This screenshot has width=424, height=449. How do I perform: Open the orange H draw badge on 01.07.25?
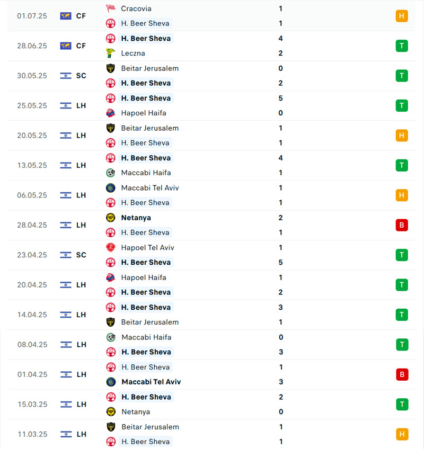coord(402,16)
